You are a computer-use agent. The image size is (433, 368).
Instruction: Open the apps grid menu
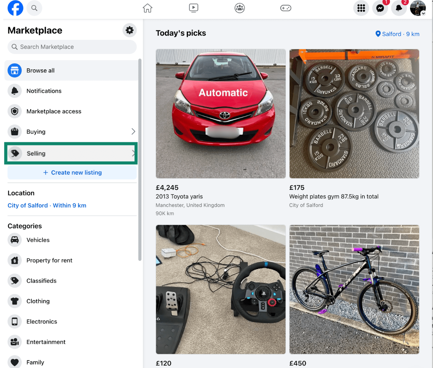click(361, 8)
